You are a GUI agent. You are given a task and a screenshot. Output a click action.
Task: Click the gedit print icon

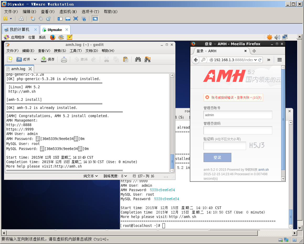pos(64,59)
